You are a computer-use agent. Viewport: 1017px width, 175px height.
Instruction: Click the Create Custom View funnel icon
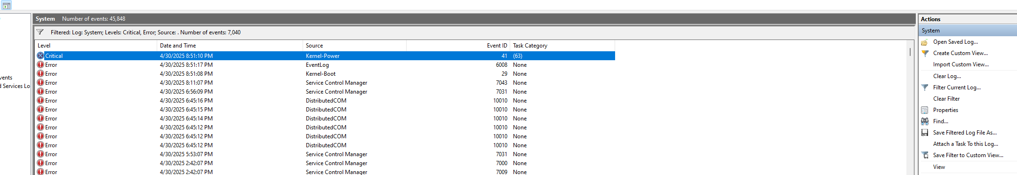click(925, 54)
